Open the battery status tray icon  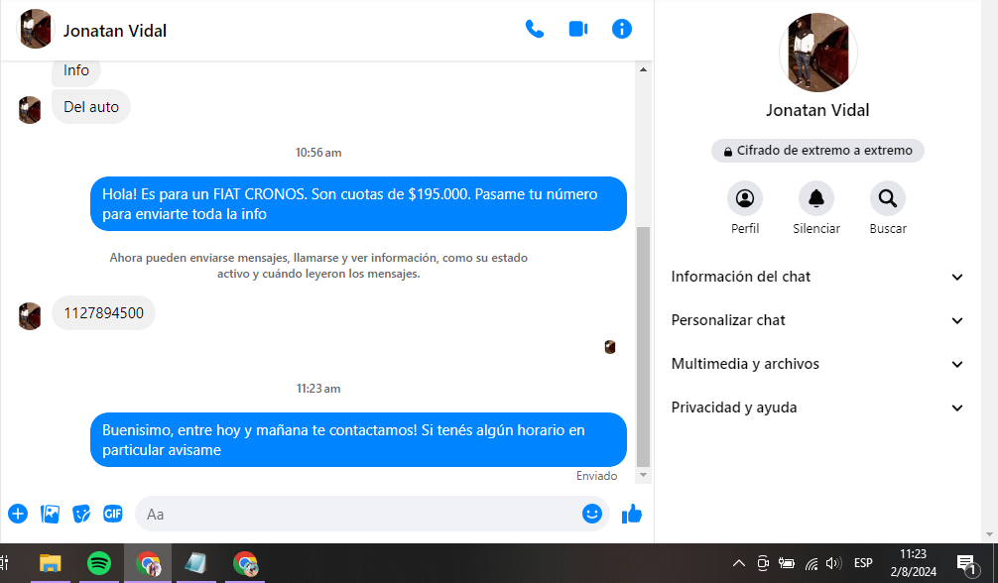(787, 563)
